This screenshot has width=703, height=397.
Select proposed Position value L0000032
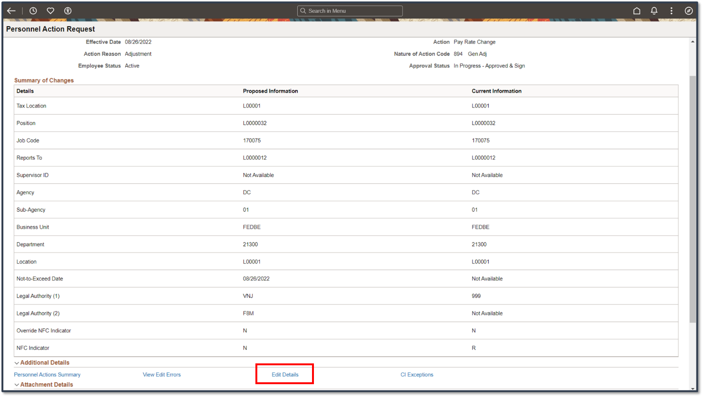point(255,123)
